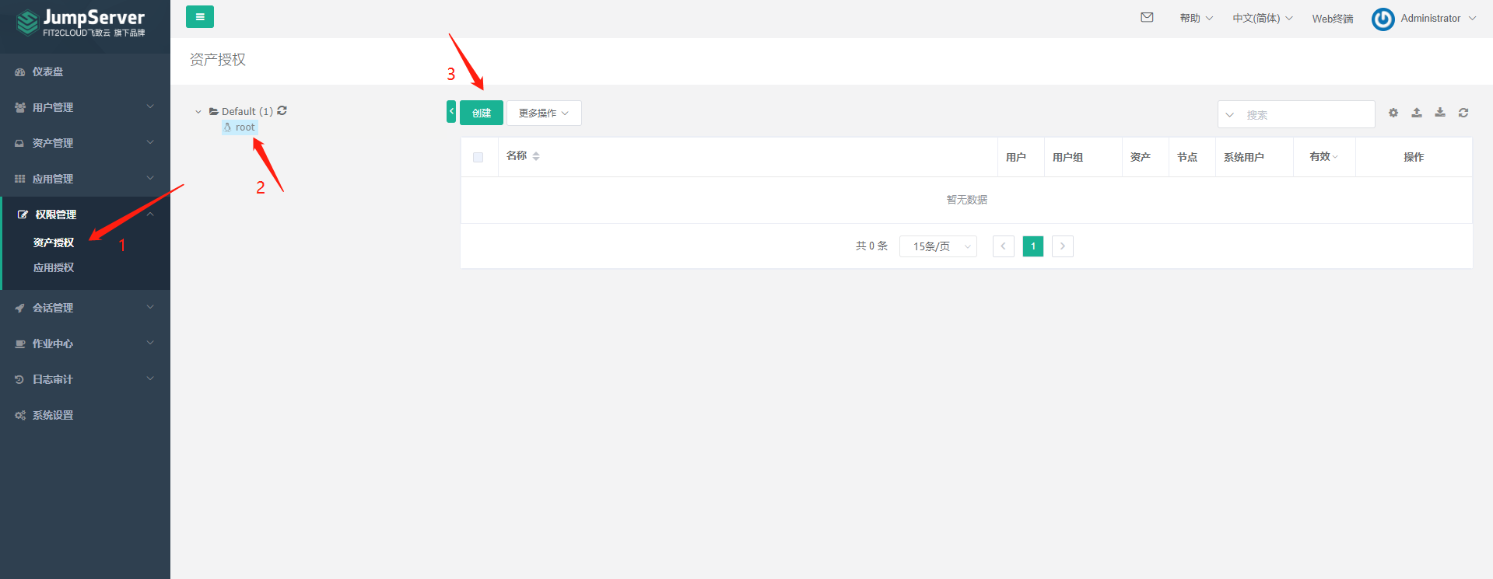The height and width of the screenshot is (579, 1493).
Task: Open the mail message icon
Action: tap(1147, 17)
